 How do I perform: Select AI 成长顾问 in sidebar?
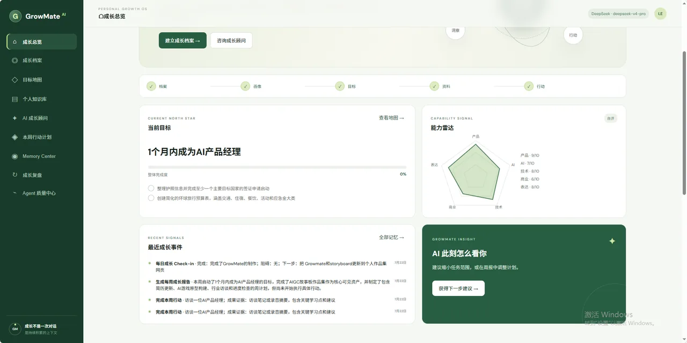pos(41,118)
